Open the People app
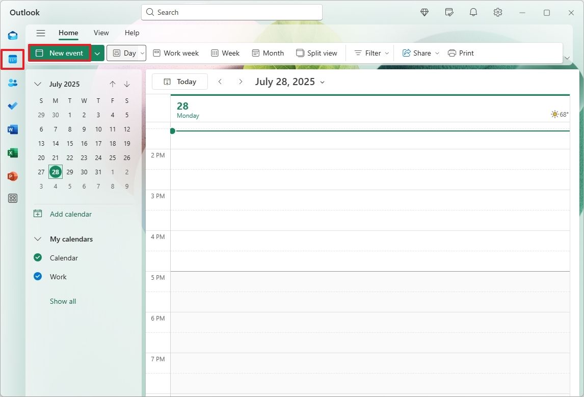 (12, 83)
